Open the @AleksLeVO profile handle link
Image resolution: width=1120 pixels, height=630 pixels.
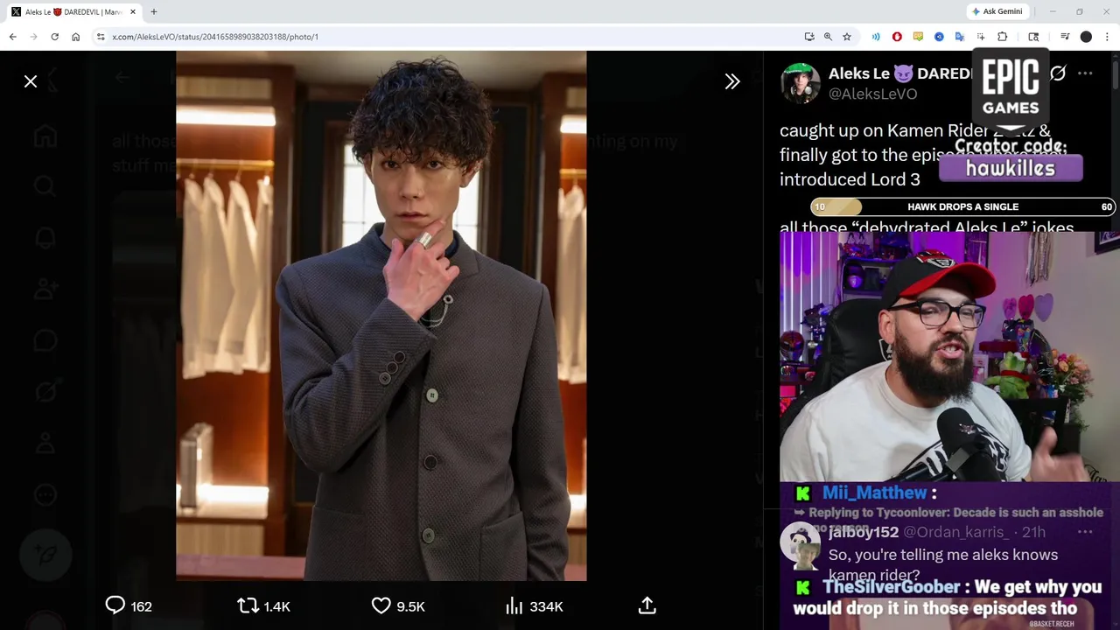[873, 94]
